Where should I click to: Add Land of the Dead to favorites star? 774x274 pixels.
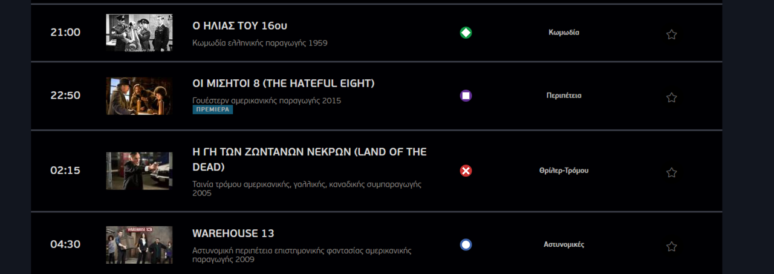[x=671, y=172]
